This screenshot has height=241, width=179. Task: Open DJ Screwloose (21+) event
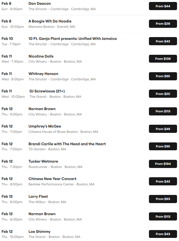[x=47, y=91]
